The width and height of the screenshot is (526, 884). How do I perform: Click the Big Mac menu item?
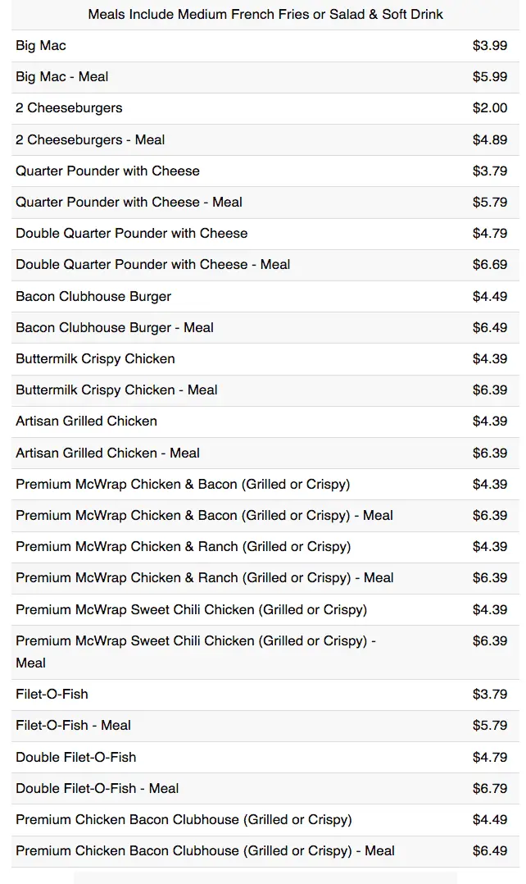41,46
